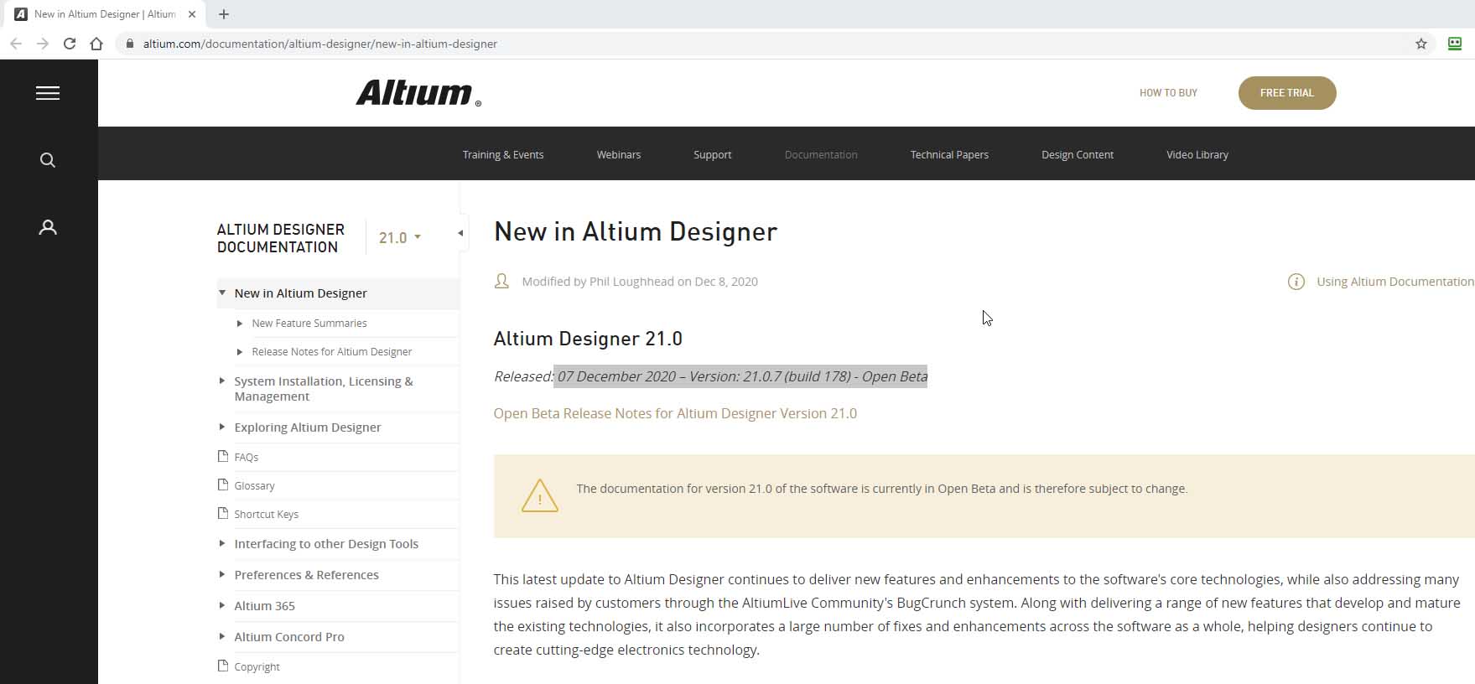Open the user account icon
The width and height of the screenshot is (1475, 684).
tap(48, 227)
